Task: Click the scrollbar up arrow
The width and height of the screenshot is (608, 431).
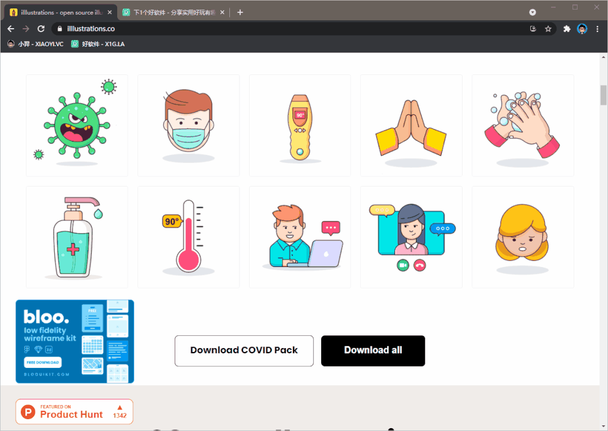Action: [603, 57]
